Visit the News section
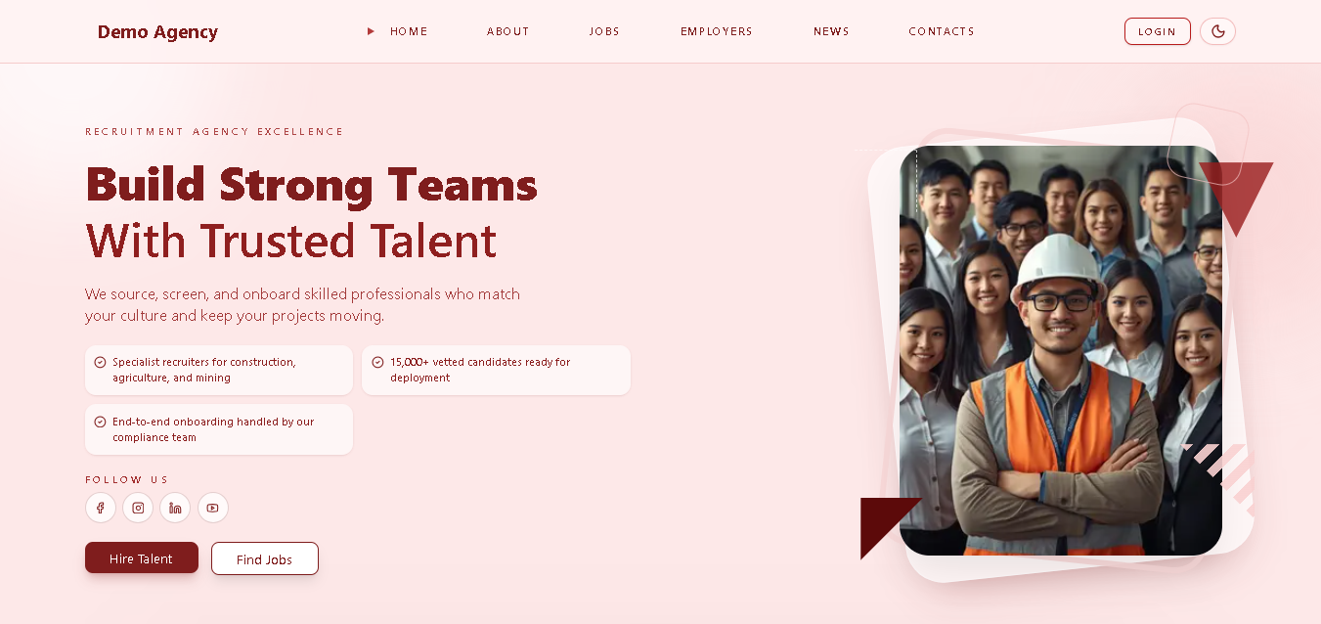The width and height of the screenshot is (1321, 624). [x=831, y=31]
